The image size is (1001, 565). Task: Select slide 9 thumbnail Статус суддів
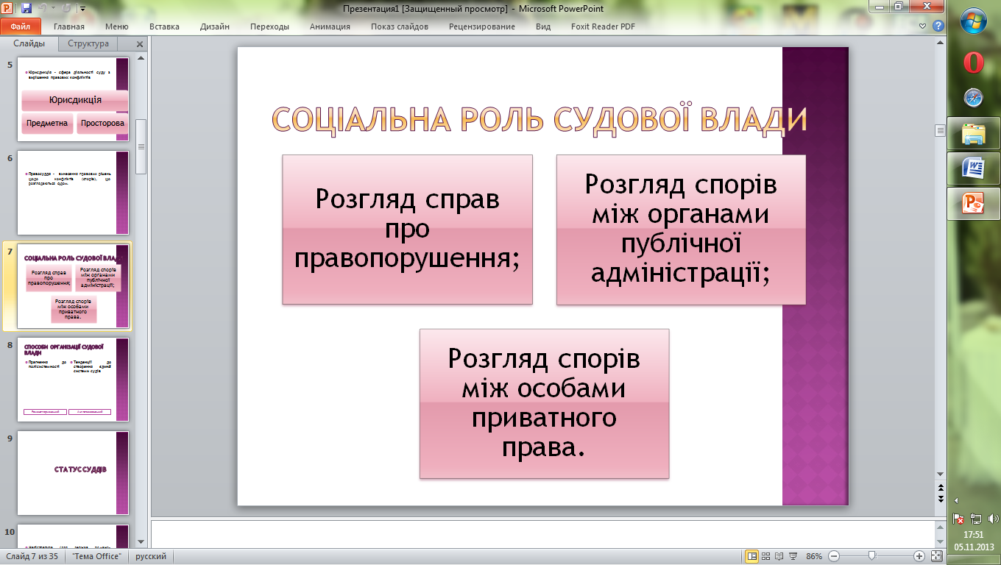(73, 473)
